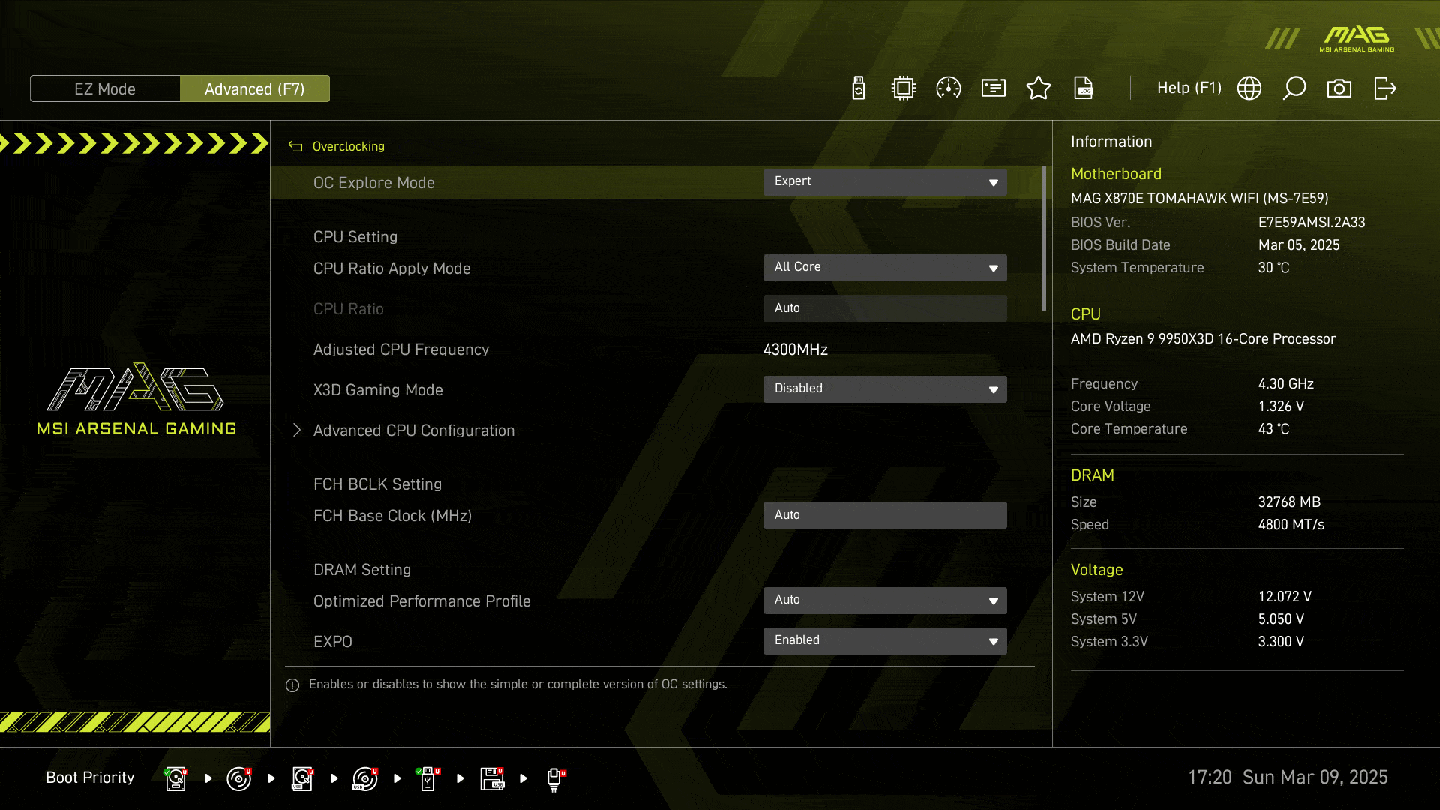Click DRAM Speed value 4800 MT/s
Screen dimensions: 1440x810
[x=1291, y=525]
